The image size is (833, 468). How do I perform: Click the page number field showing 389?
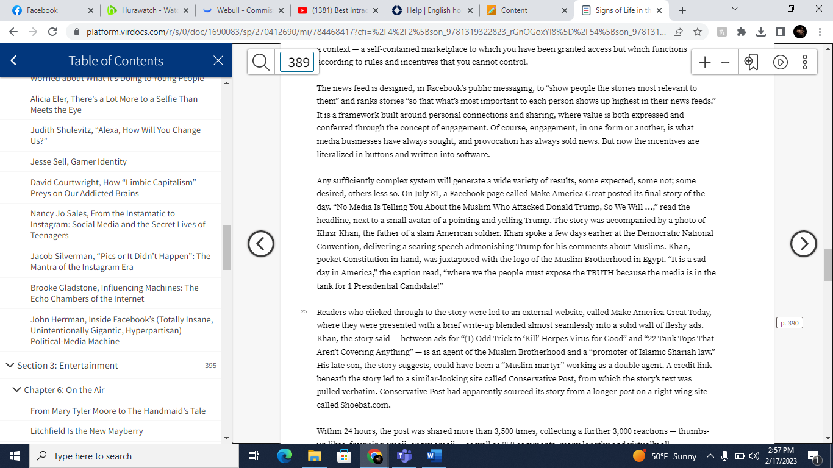(297, 62)
